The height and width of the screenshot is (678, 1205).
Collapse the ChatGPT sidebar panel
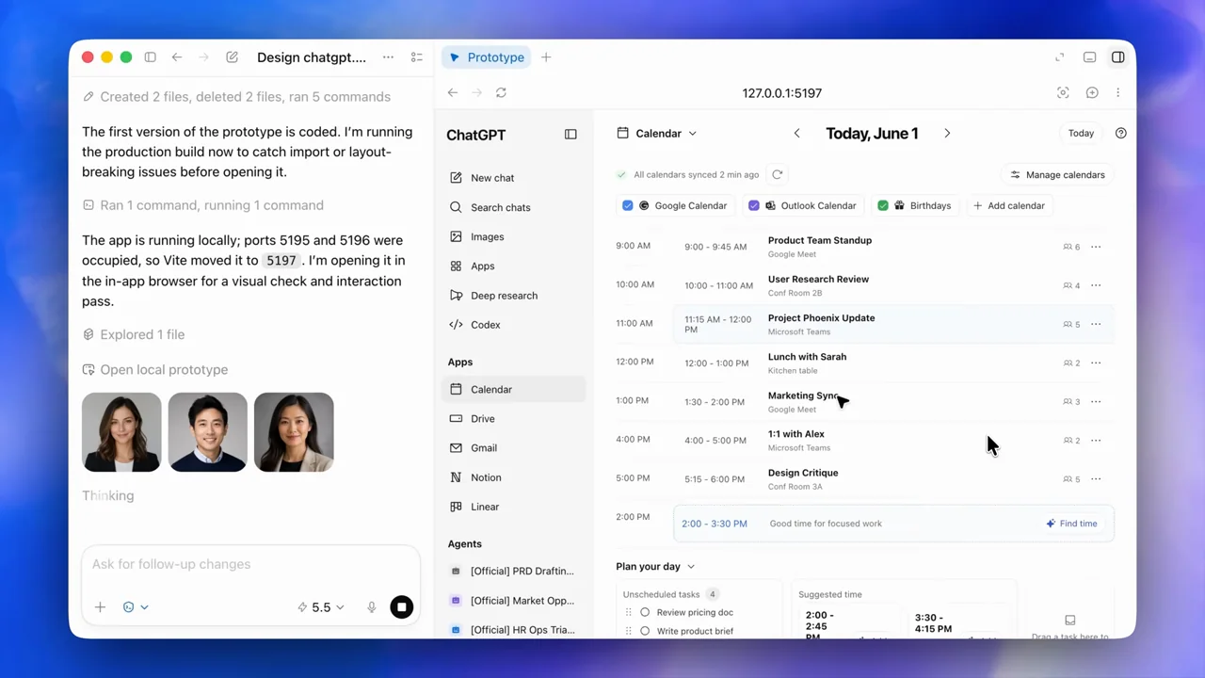[570, 135]
